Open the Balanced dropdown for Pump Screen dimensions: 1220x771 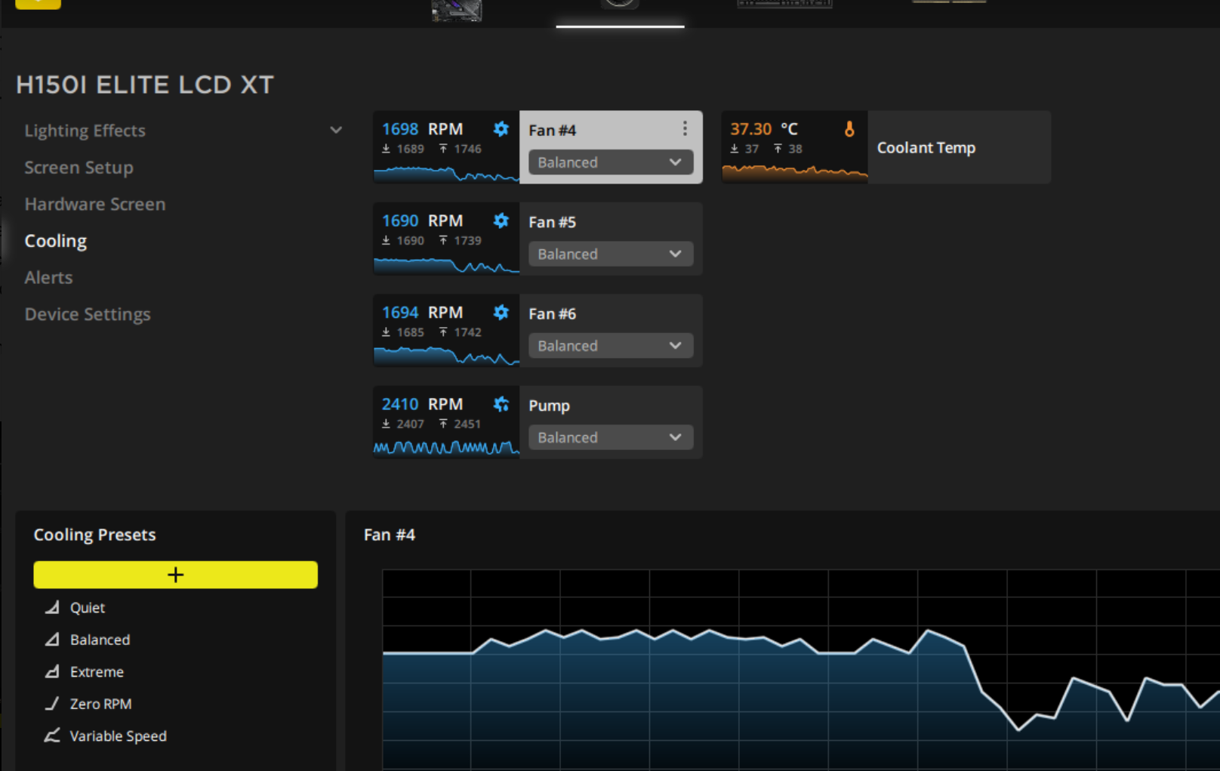611,437
